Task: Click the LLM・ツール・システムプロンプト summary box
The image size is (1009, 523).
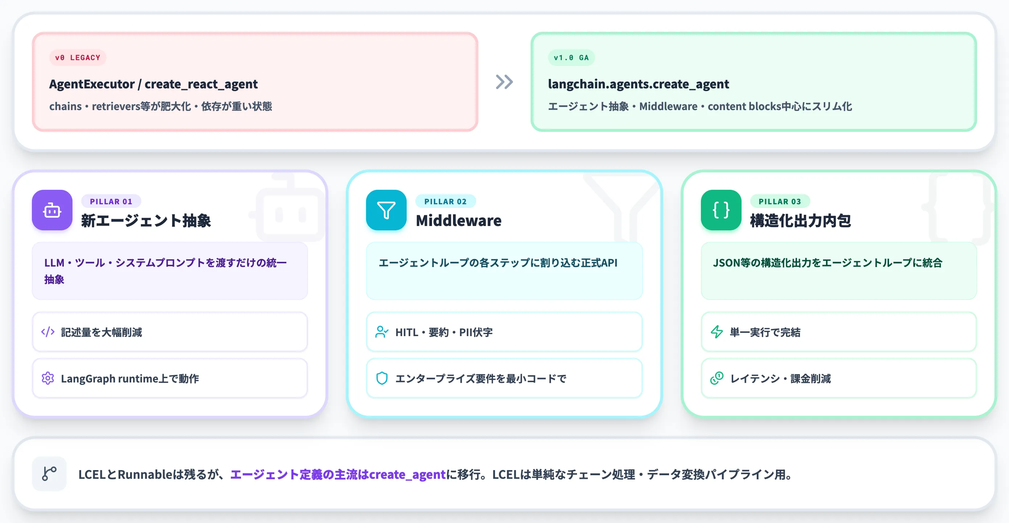Action: tap(170, 271)
